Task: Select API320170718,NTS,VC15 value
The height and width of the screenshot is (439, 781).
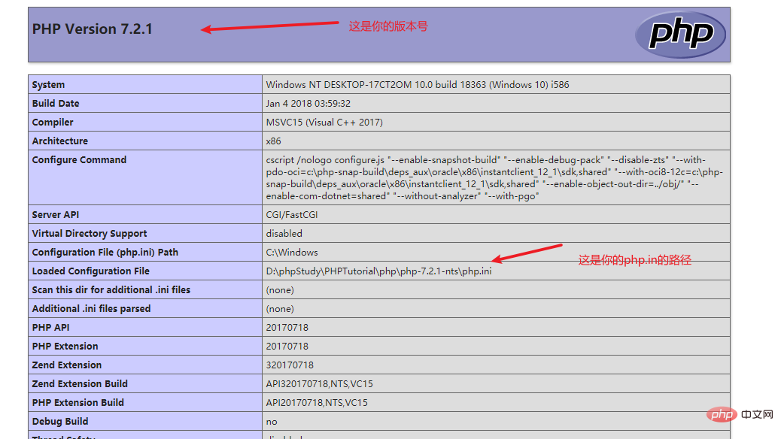Action: pyautogui.click(x=319, y=384)
